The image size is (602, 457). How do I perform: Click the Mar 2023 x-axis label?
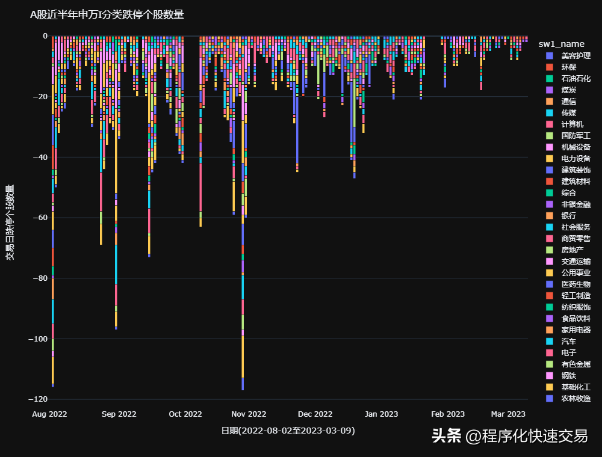tap(508, 414)
